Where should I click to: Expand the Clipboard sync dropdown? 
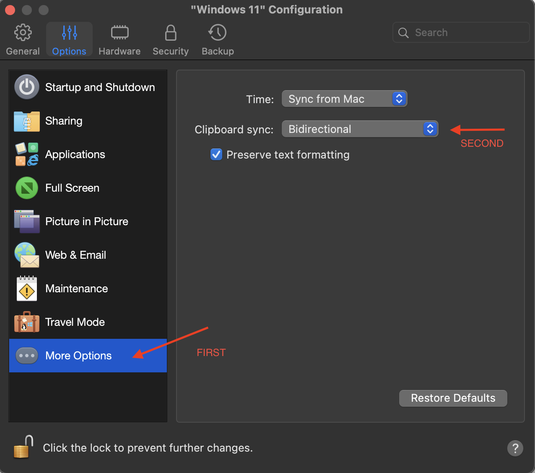[x=360, y=129]
